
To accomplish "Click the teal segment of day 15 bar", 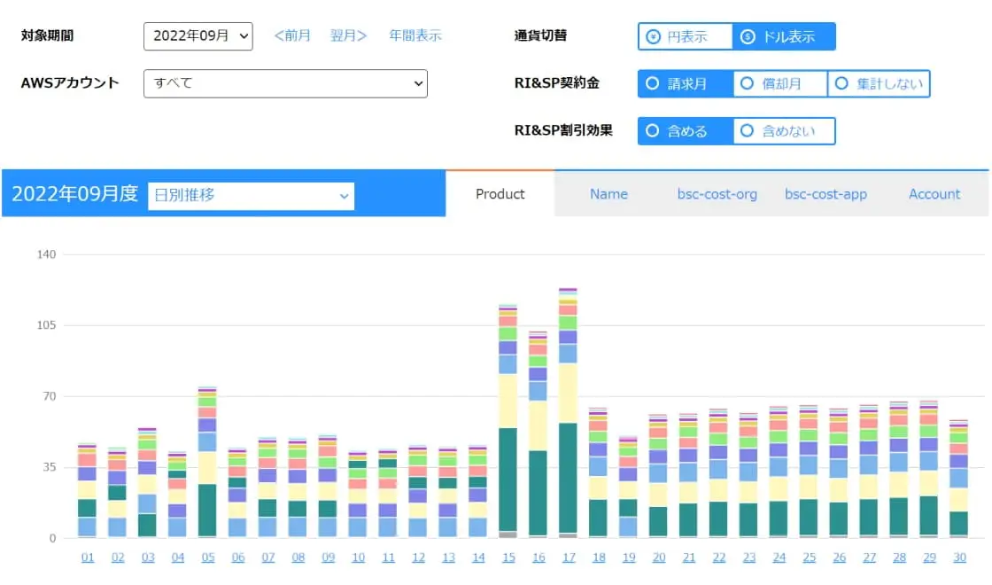I will pyautogui.click(x=508, y=480).
